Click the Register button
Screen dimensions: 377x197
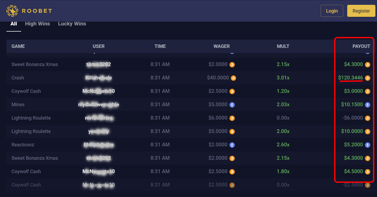click(361, 11)
